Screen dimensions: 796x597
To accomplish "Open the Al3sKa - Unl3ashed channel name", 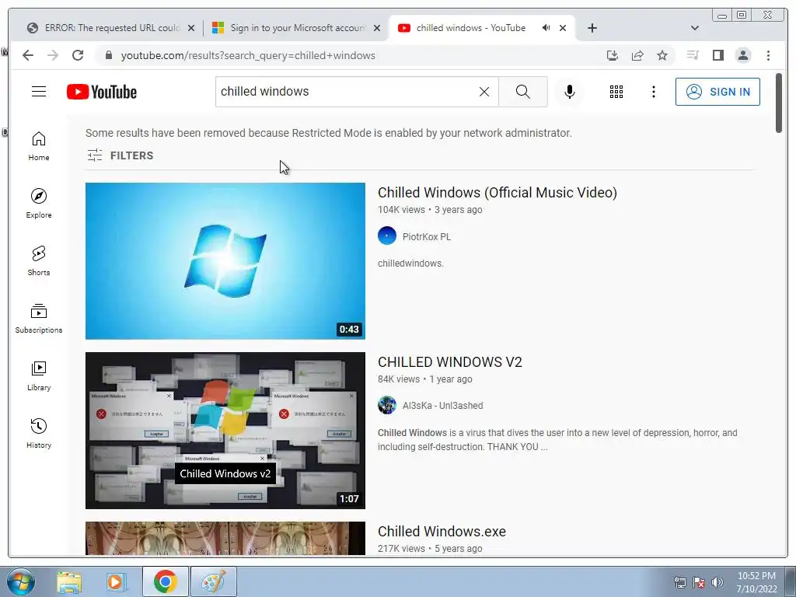I will click(442, 406).
